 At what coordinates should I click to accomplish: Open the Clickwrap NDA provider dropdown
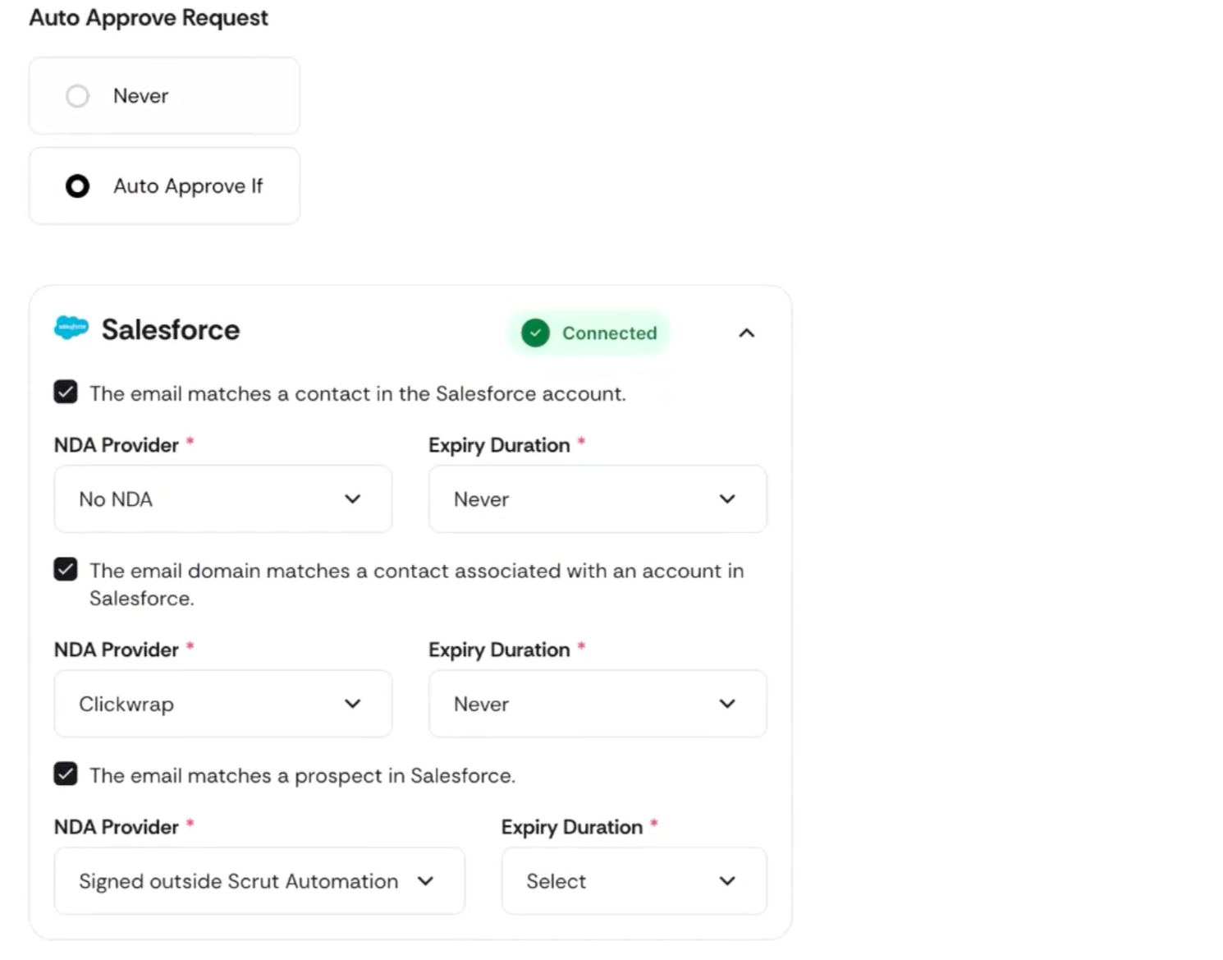tap(222, 704)
